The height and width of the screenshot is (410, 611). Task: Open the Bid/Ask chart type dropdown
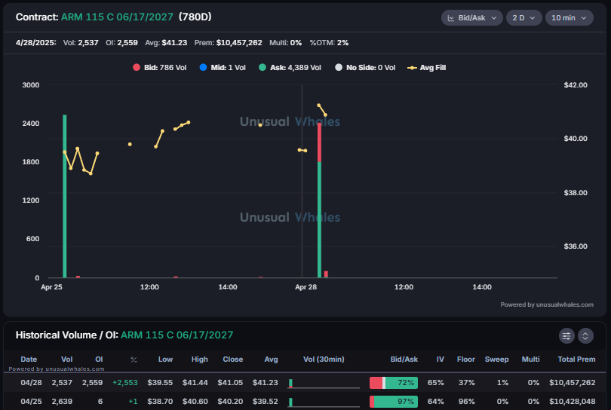click(471, 18)
